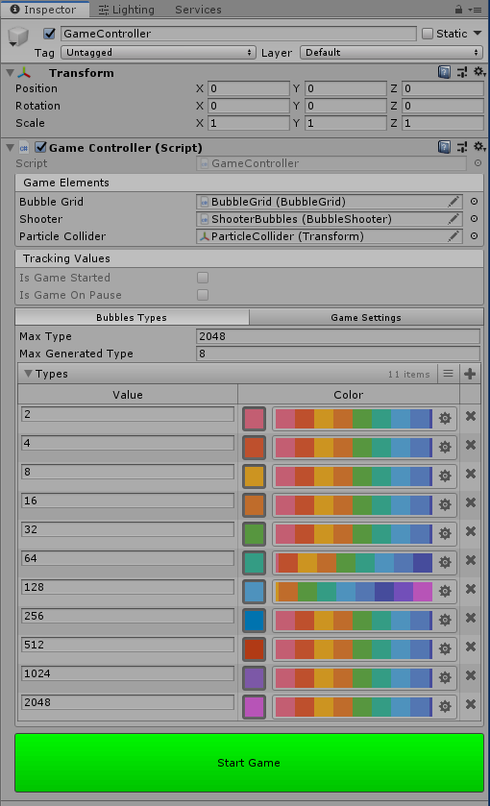This screenshot has height=806, width=490.
Task: Open the Types list options menu
Action: pos(449,374)
